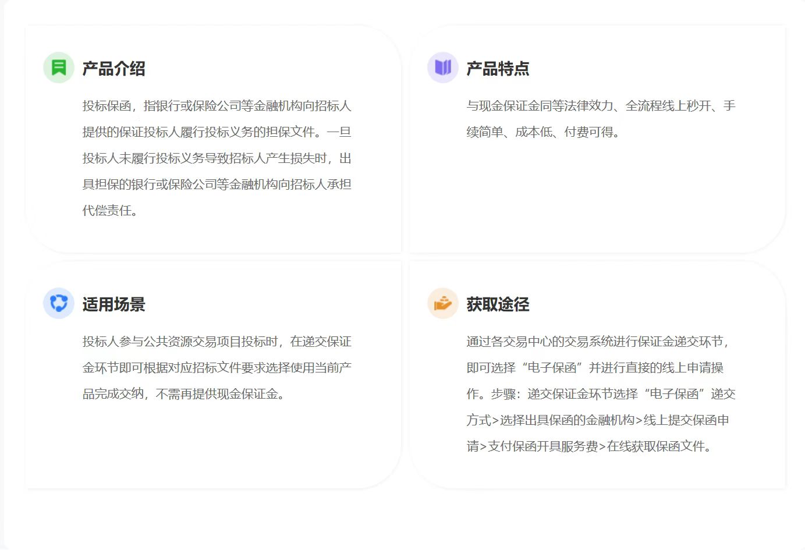Click the line starting with 投标保函，指银行

click(217, 106)
